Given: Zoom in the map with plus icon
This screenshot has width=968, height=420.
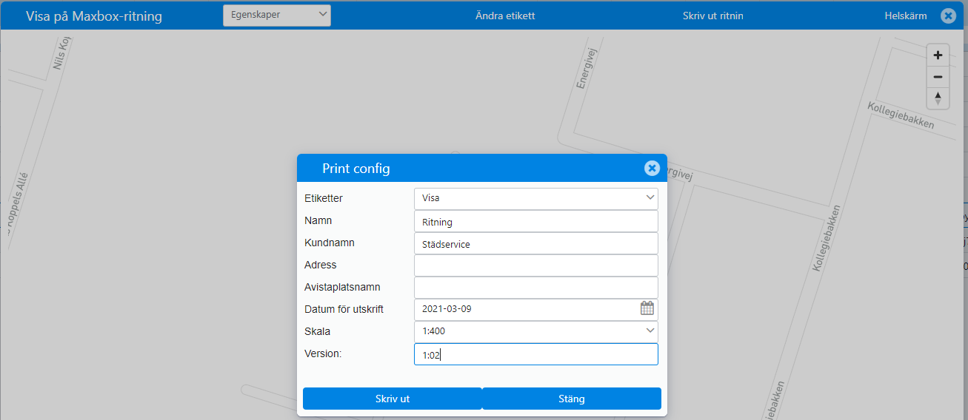Looking at the screenshot, I should [x=938, y=55].
